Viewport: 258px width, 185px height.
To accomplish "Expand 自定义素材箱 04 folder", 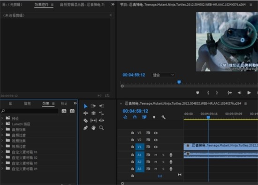I will (2, 169).
